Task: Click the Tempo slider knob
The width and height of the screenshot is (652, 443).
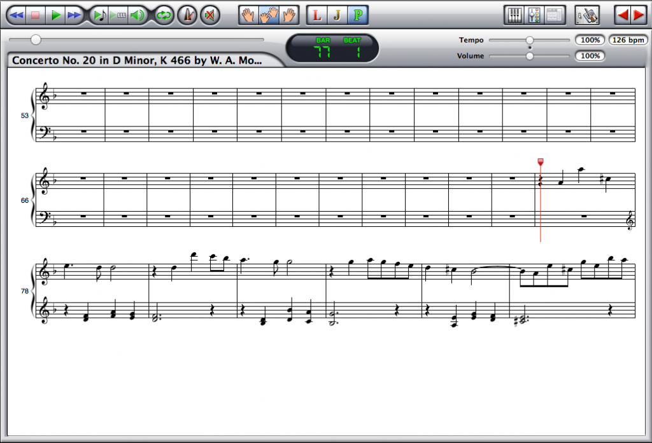Action: [x=529, y=40]
